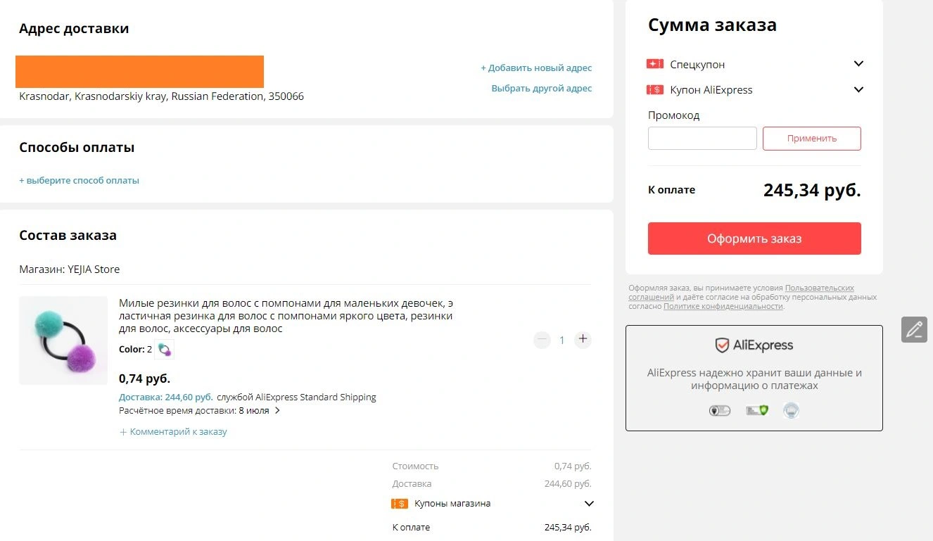The height and width of the screenshot is (541, 933).
Task: Click Добавить новый адрес link
Action: point(536,68)
